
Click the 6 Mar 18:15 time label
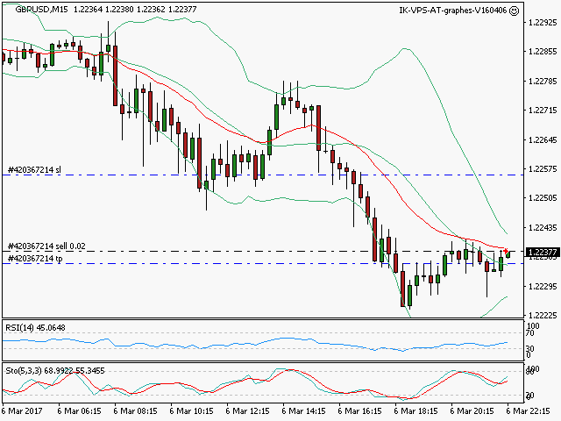[415, 411]
